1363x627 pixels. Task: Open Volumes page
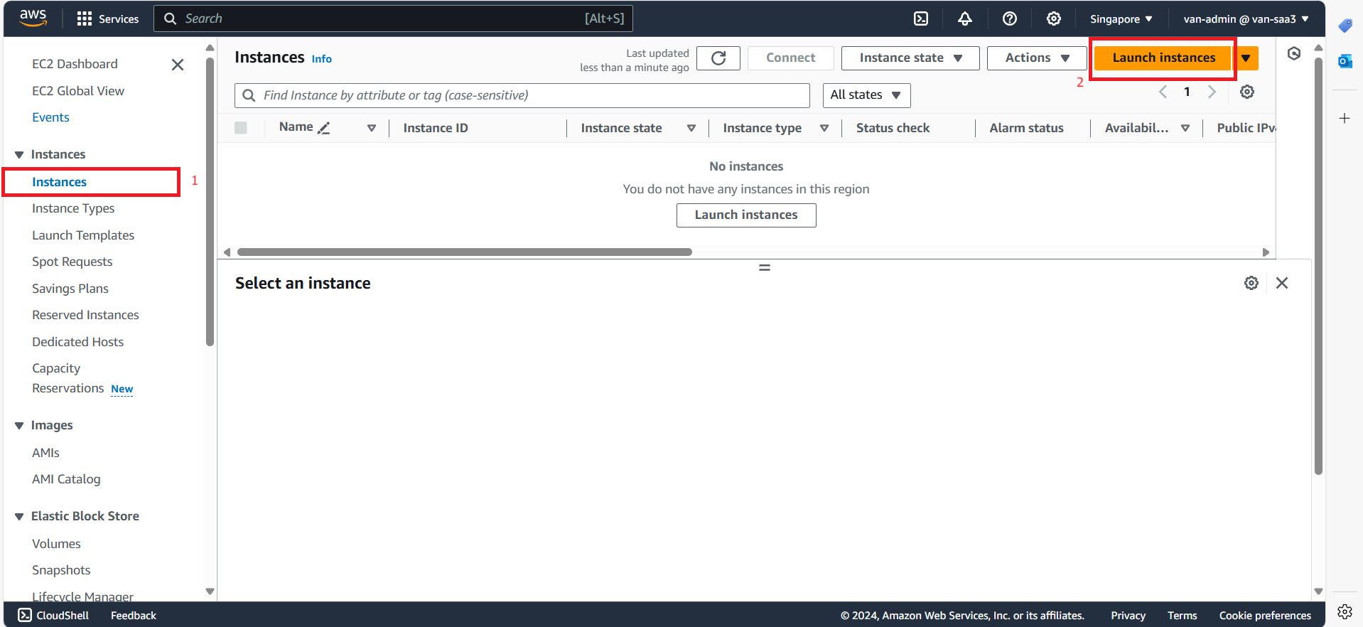coord(56,544)
